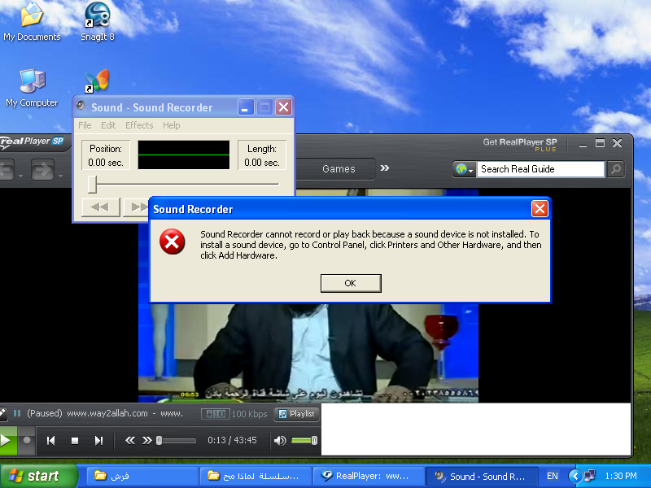Screen dimensions: 651x488
Task: Show more RealPlayer tabs via double chevron
Action: pos(385,168)
